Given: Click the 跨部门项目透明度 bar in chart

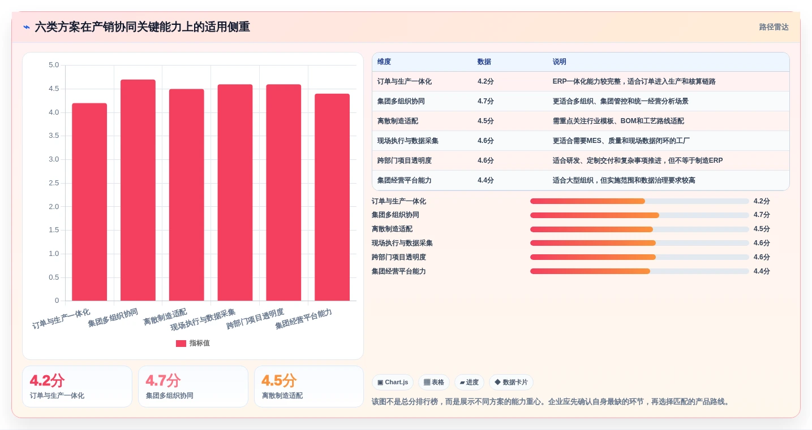Looking at the screenshot, I should pyautogui.click(x=283, y=193).
